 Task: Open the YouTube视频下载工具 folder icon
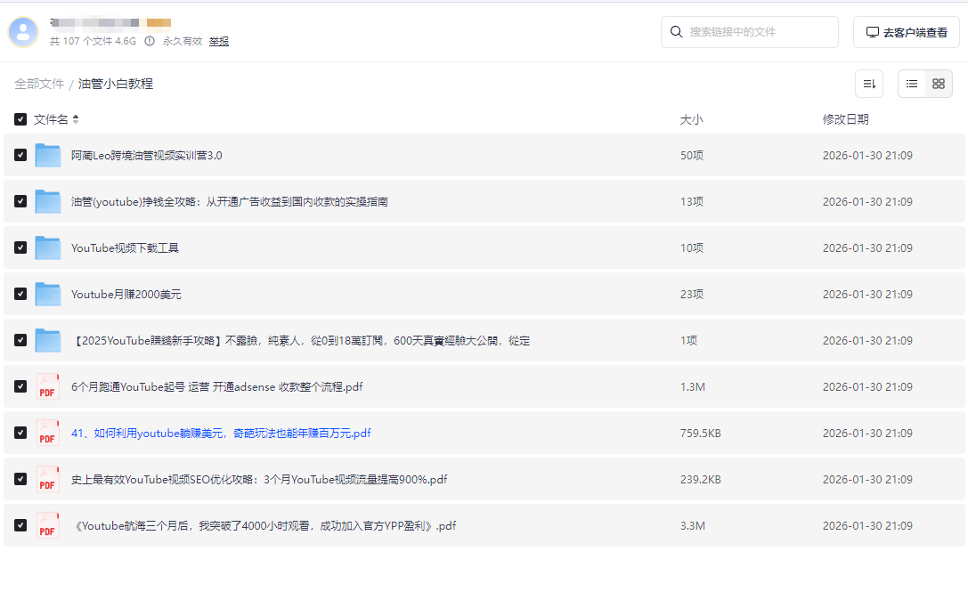coord(47,247)
